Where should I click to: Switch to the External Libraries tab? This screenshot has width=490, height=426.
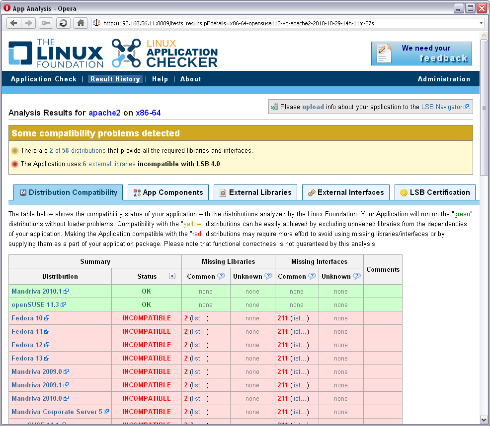255,192
